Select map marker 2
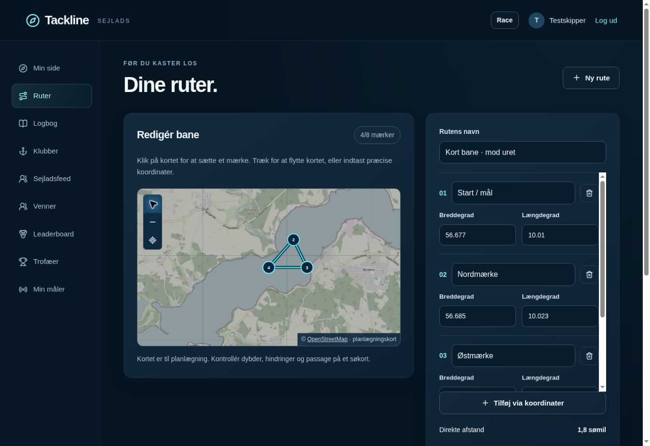 (293, 239)
